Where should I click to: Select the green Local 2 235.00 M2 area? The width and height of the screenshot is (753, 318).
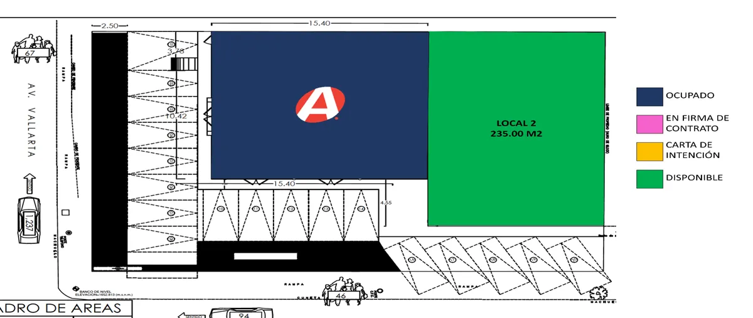(x=516, y=129)
